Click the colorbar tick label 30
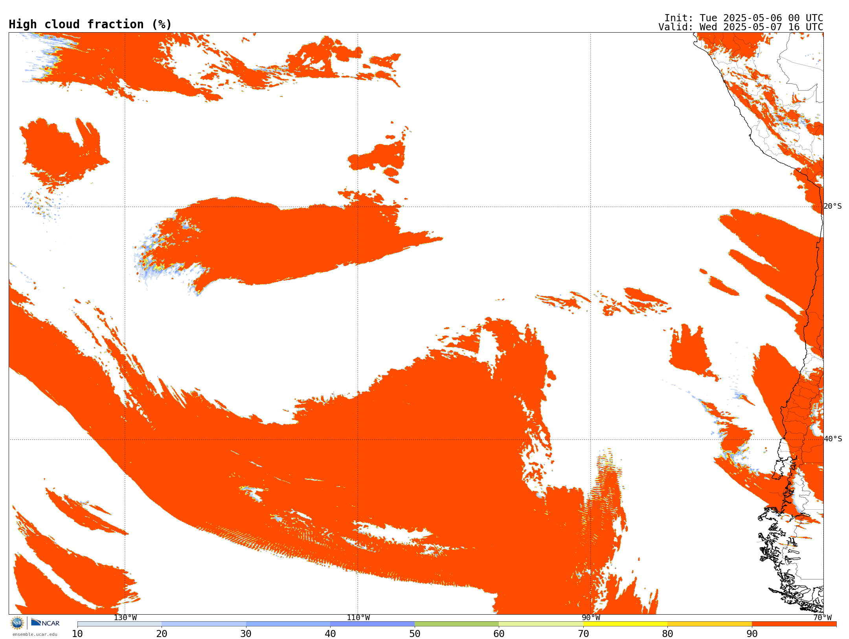 [246, 634]
